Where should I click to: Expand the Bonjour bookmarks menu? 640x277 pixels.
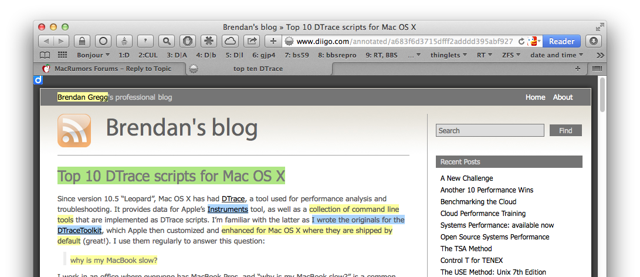[93, 55]
